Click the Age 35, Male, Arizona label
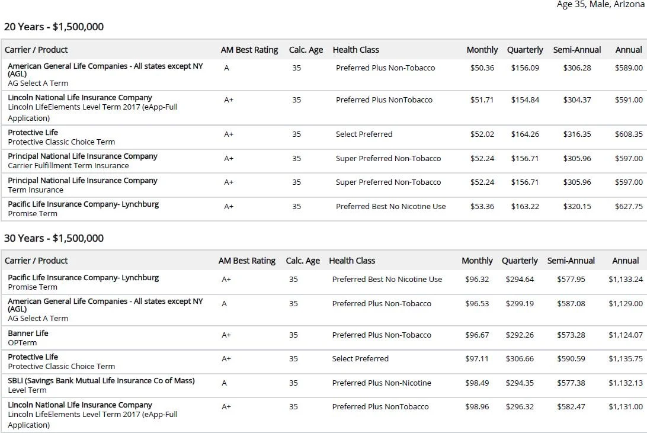Image resolution: width=647 pixels, height=433 pixels. point(600,4)
